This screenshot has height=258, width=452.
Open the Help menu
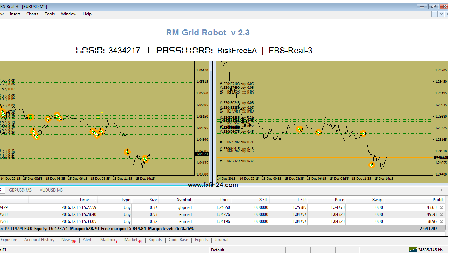[x=87, y=14]
